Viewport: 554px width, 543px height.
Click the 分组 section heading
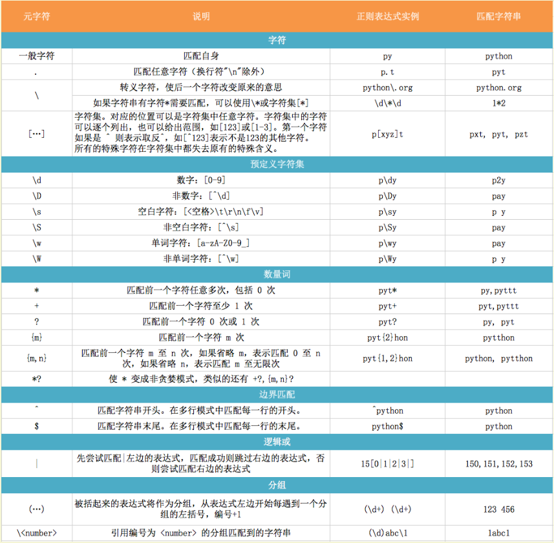coord(277,485)
